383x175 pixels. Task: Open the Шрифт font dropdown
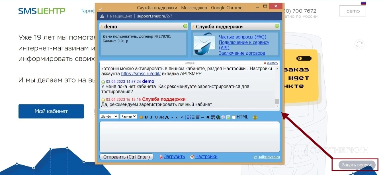(109, 116)
